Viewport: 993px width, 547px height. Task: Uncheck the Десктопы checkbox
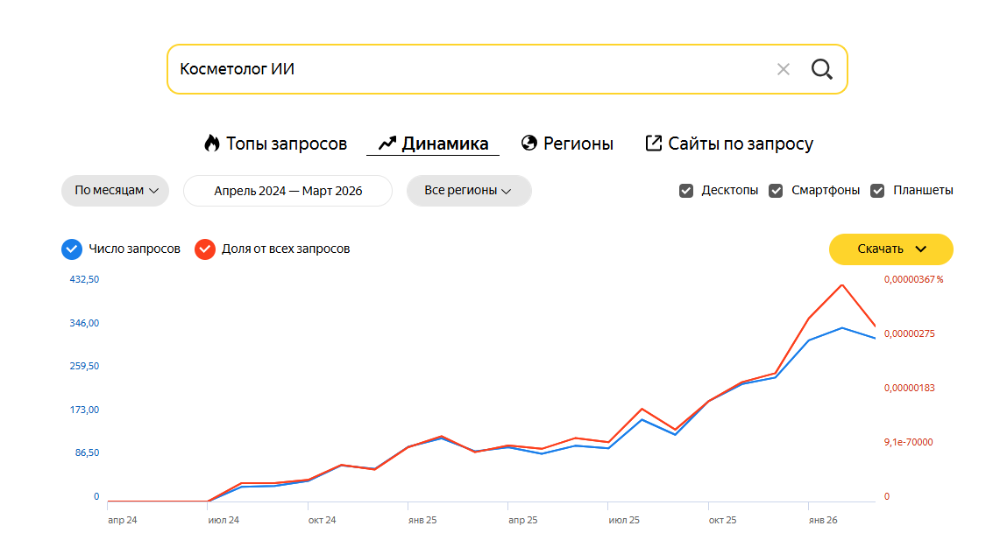(x=686, y=190)
